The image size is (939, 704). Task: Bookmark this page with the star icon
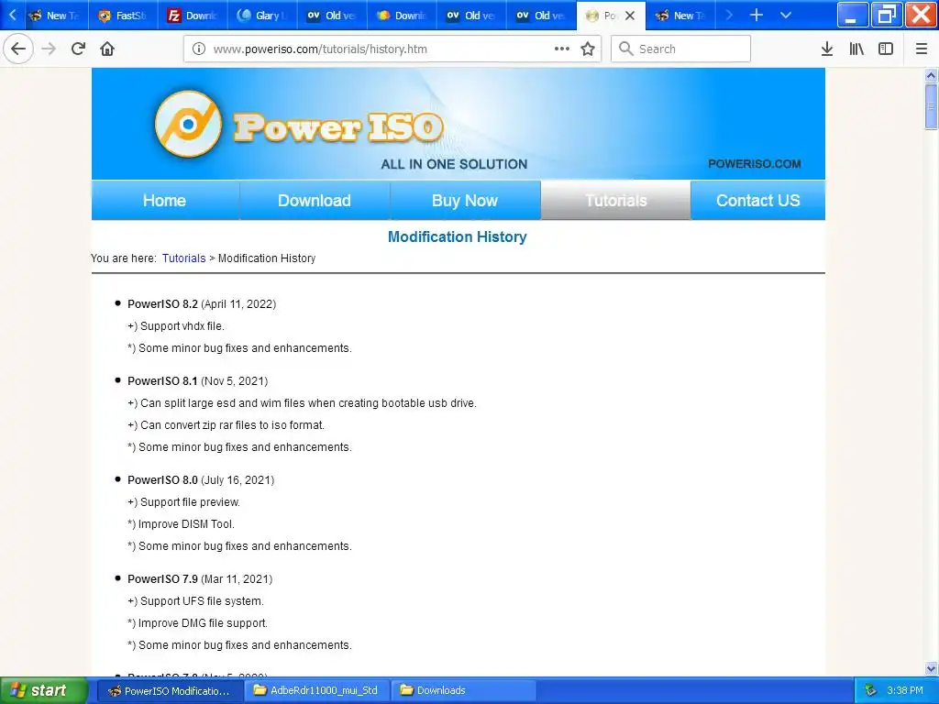pos(588,49)
